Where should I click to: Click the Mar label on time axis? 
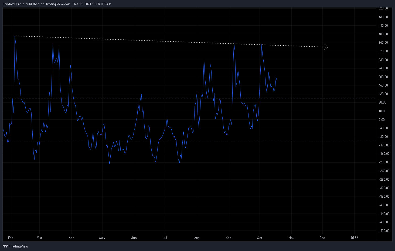[39, 238]
